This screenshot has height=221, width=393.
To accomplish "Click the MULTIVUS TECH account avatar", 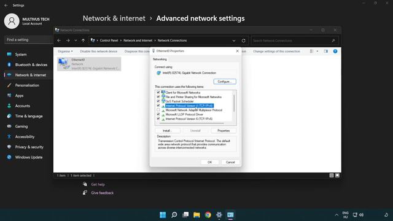I will 12,21.
